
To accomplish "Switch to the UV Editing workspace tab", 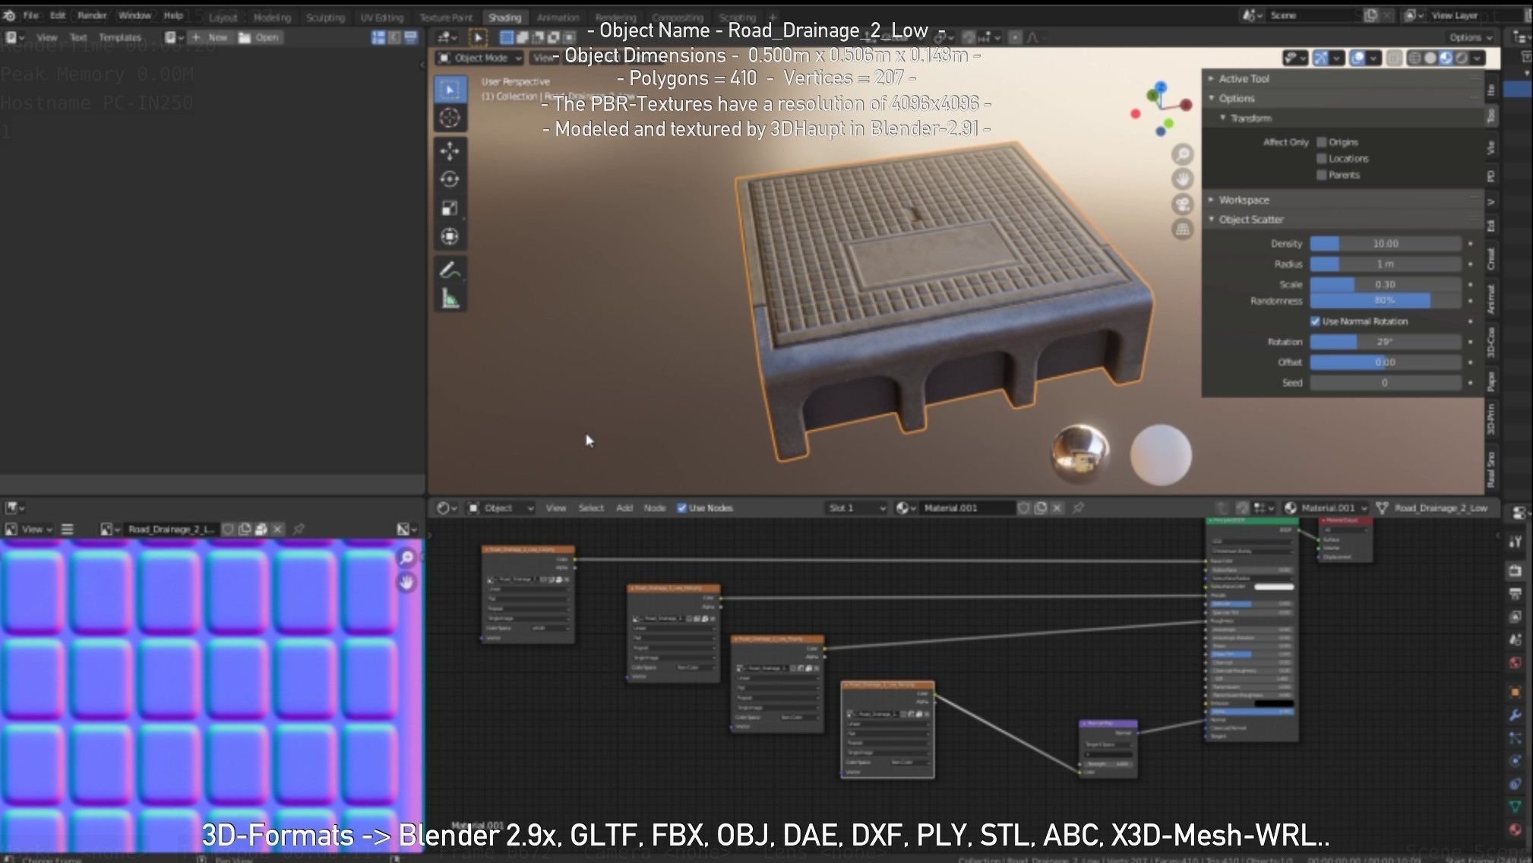I will (x=381, y=17).
